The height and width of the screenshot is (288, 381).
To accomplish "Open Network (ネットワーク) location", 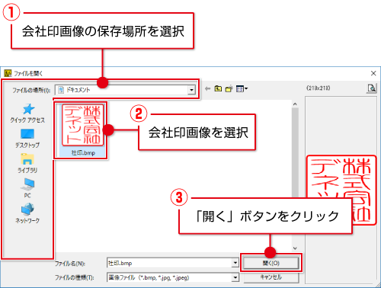I will point(27,213).
